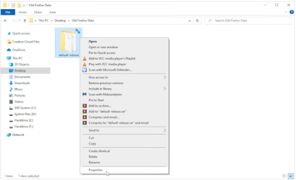Viewport: 296px width, 180px height.
Task: Choose Properties from the context menu
Action: [x=96, y=170]
